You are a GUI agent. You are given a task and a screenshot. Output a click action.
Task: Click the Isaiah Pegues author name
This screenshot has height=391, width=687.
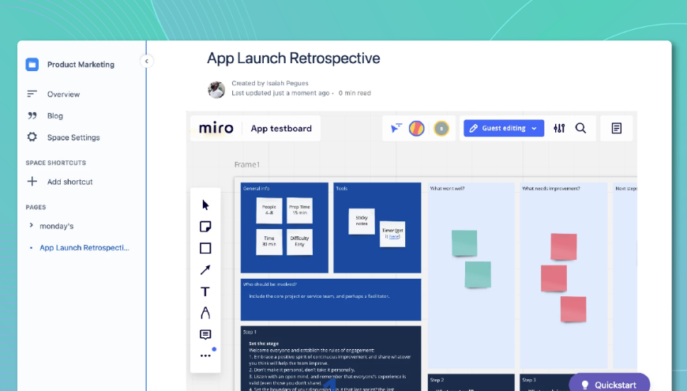287,83
